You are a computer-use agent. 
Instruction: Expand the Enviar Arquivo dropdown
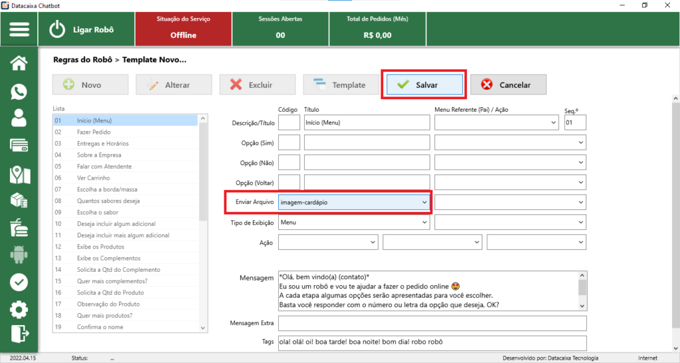pos(424,201)
